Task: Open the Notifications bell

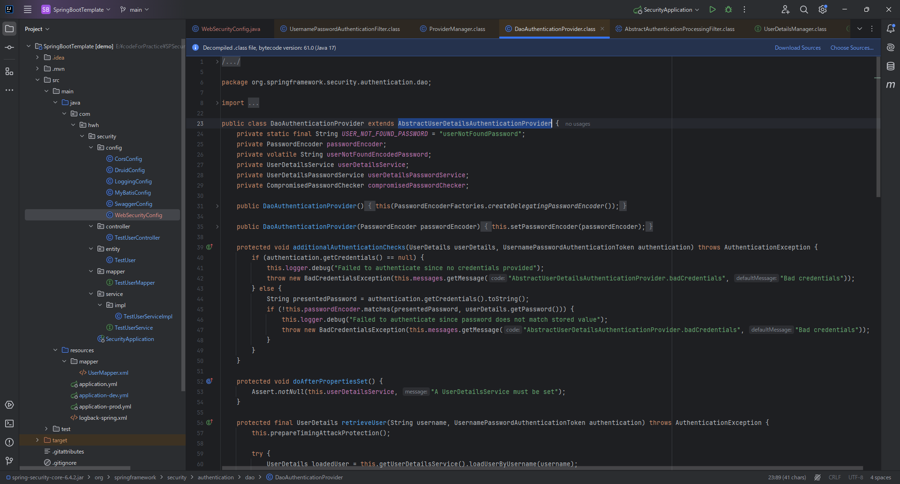Action: 891,29
